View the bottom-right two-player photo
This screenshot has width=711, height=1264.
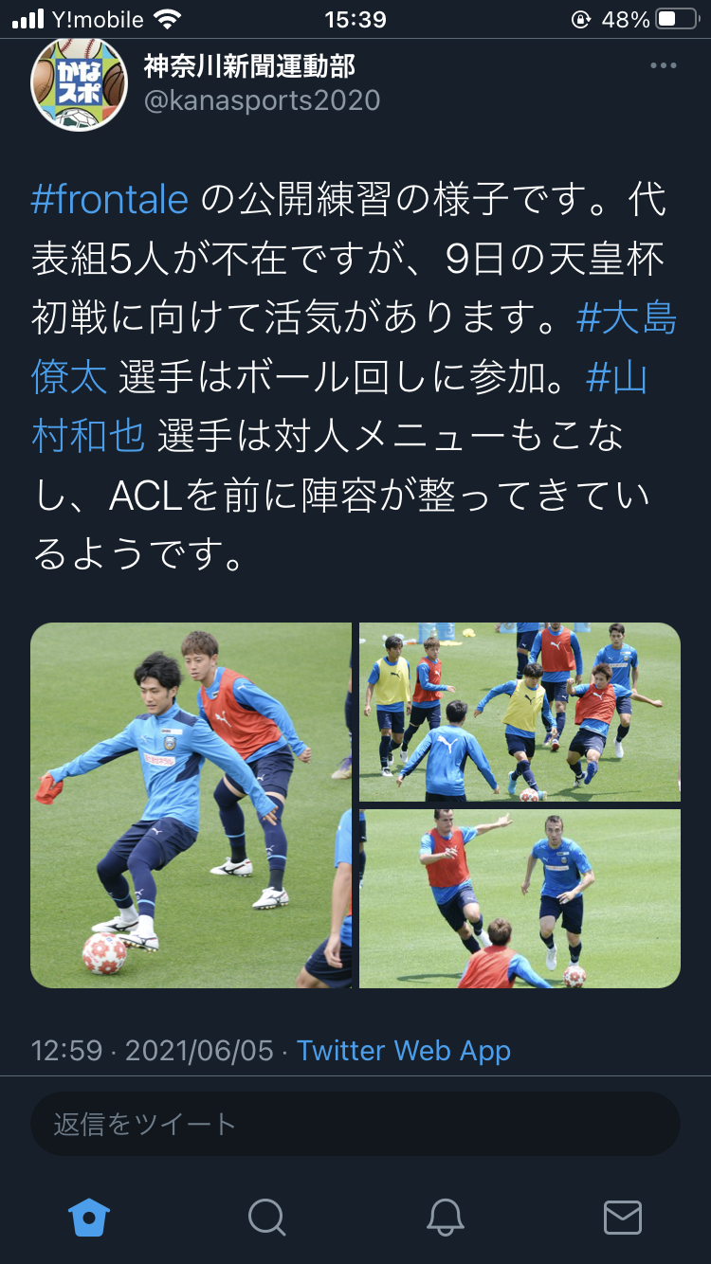[520, 898]
